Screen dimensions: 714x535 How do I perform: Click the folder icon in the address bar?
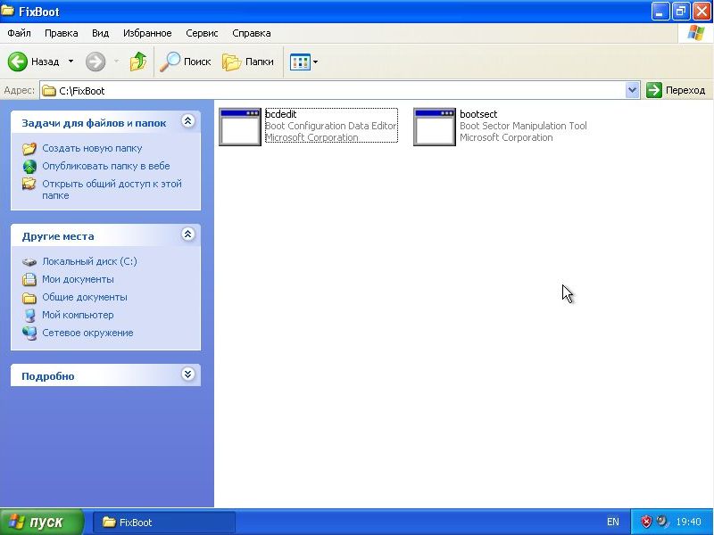[49, 91]
